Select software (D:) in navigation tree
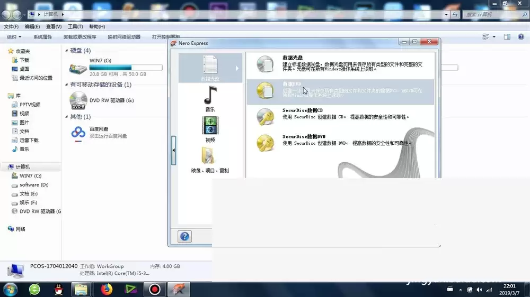The image size is (530, 297). tap(34, 185)
